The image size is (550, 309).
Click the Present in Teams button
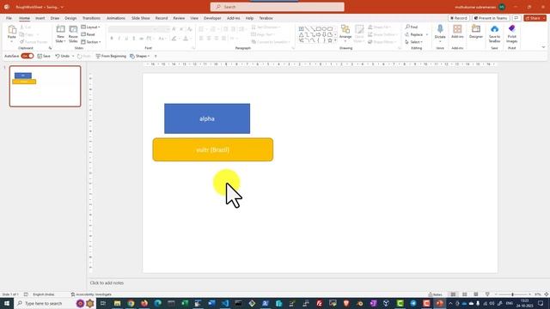click(x=491, y=18)
